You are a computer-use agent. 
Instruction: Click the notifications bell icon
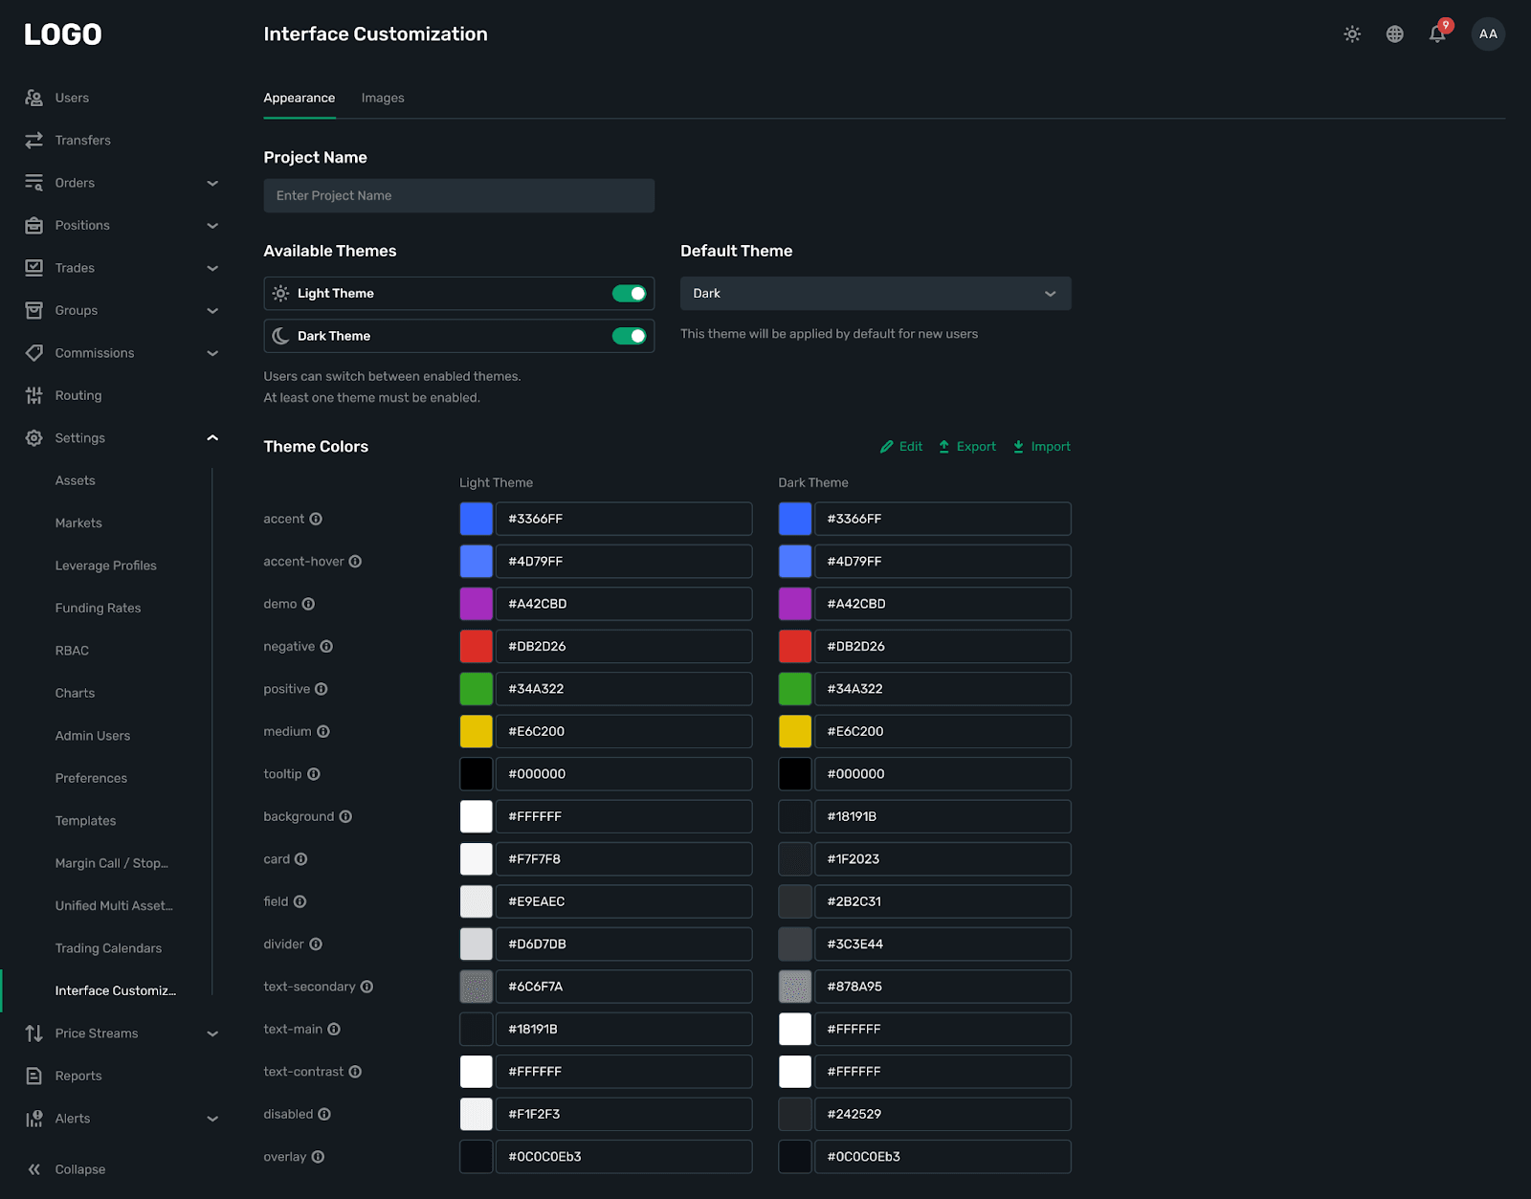pos(1436,33)
